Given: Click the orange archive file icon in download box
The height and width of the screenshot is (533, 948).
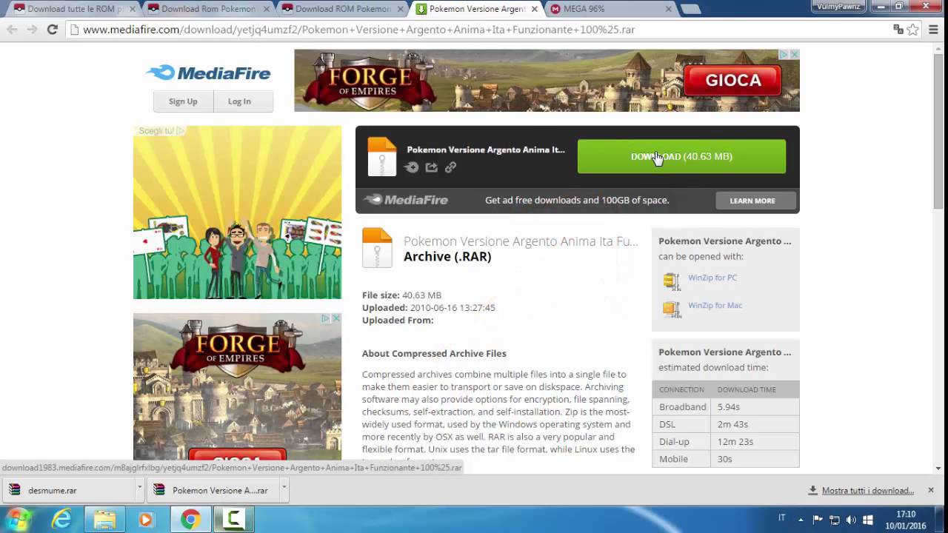Looking at the screenshot, I should pos(382,156).
